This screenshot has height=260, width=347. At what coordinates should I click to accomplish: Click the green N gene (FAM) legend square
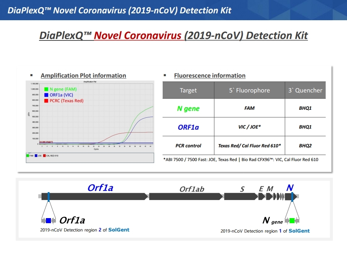click(46, 89)
